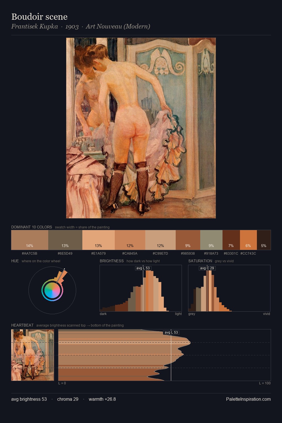Image resolution: width=282 pixels, height=423 pixels.
Task: Click the PaletteInspiration.com link
Action: point(248,399)
